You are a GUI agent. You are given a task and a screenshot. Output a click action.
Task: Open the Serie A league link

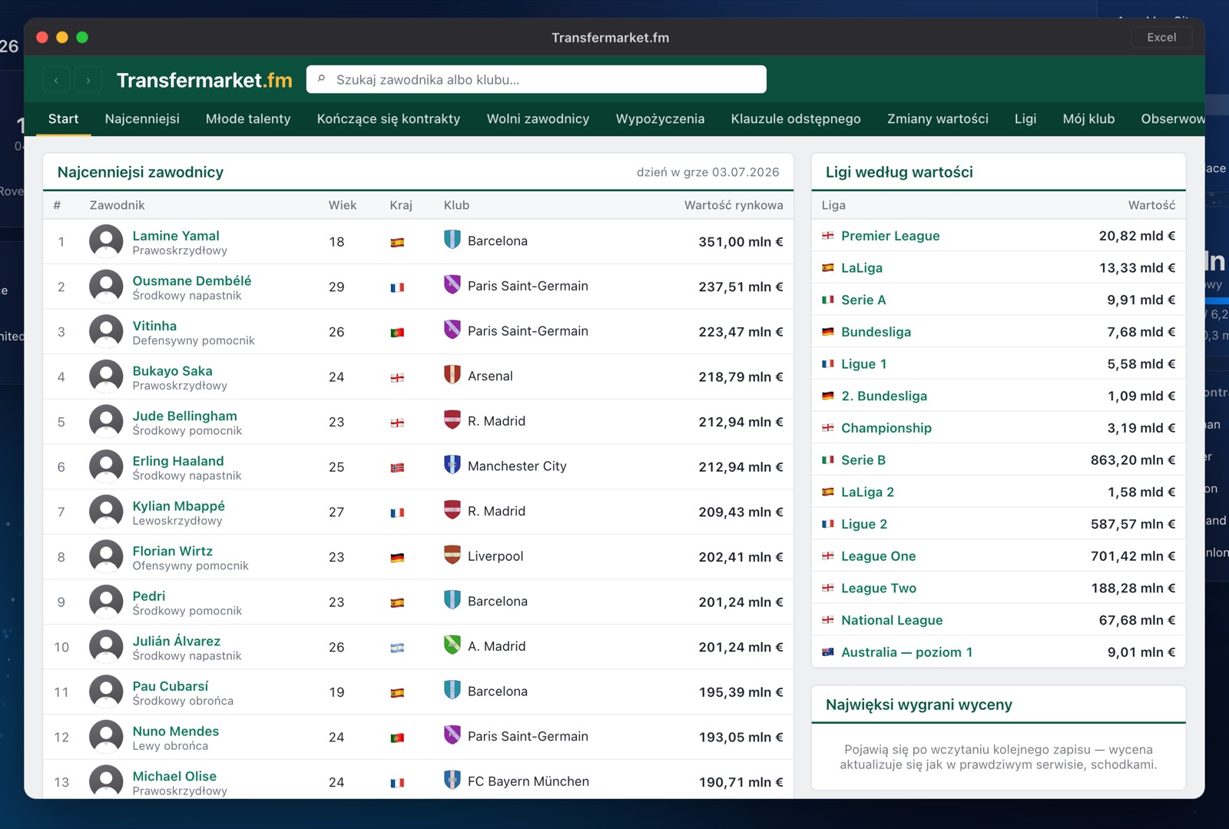tap(863, 300)
